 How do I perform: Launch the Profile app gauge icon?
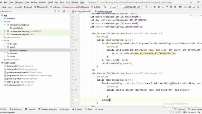(x=167, y=7)
